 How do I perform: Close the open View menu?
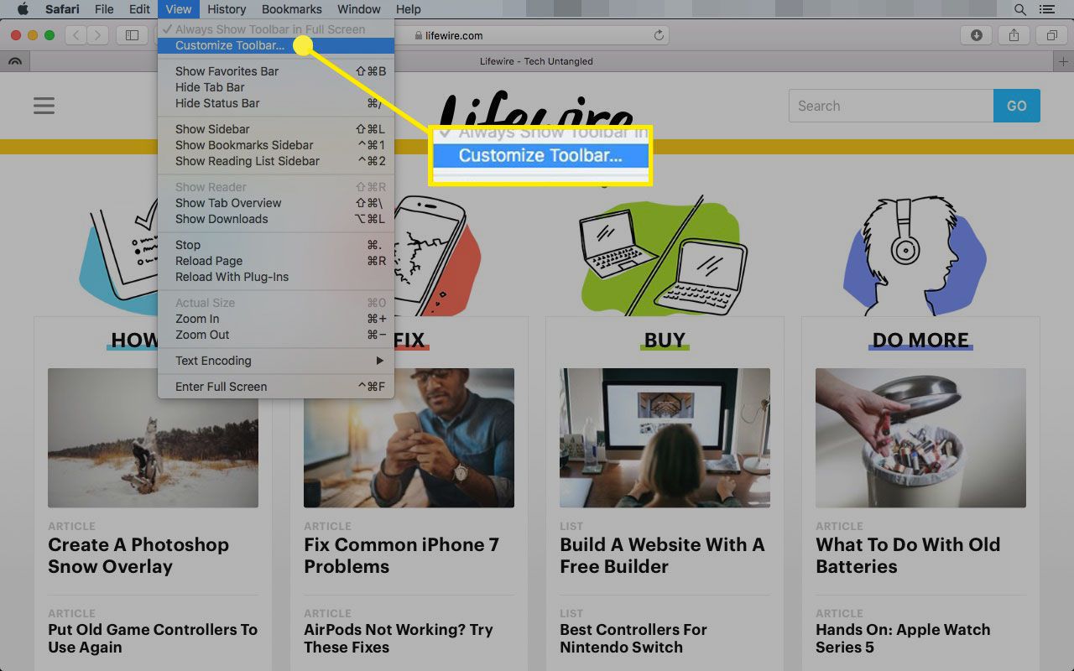pyautogui.click(x=179, y=9)
